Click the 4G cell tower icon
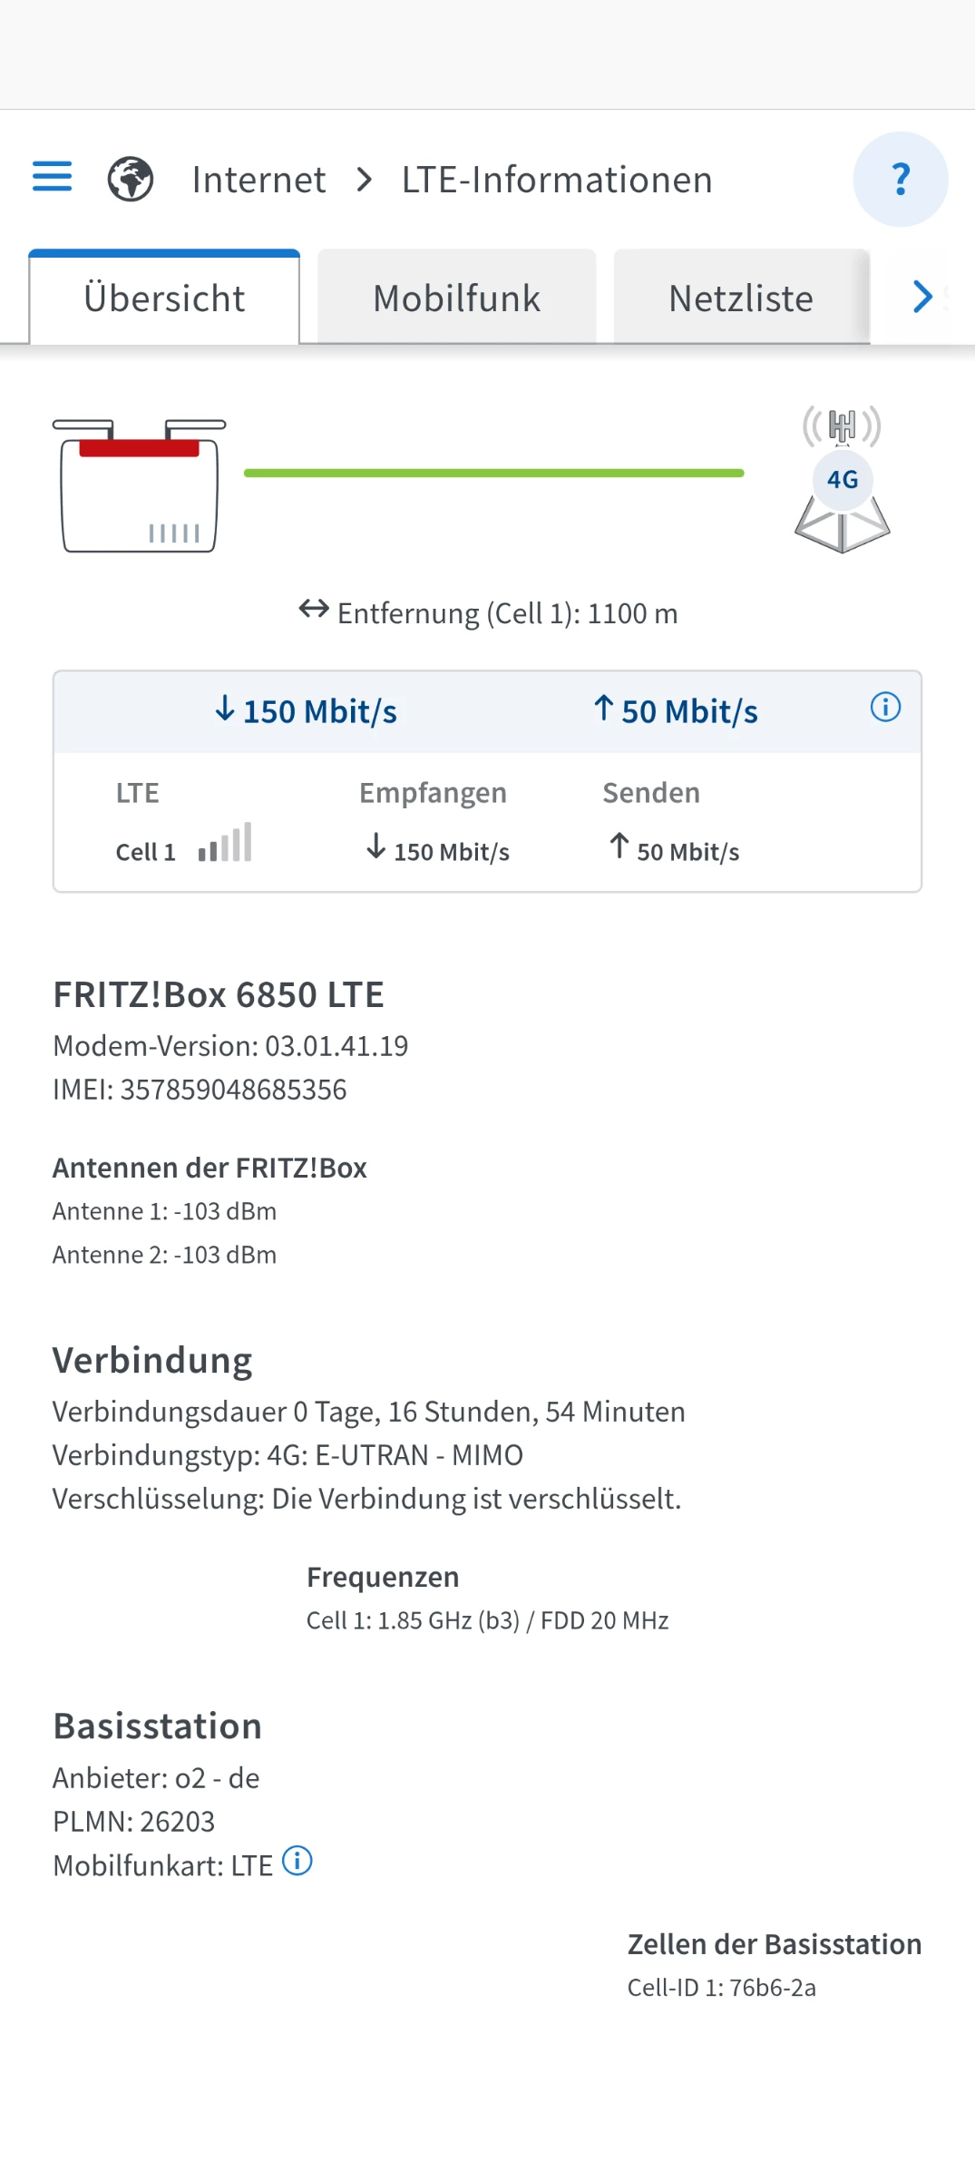Screen dimensions: 975x2171 point(842,480)
